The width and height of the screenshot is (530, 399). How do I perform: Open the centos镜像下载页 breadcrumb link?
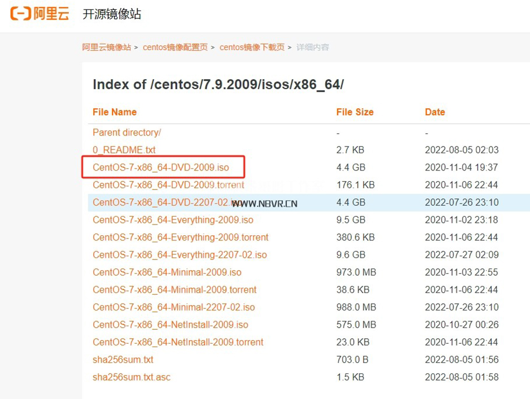(252, 47)
